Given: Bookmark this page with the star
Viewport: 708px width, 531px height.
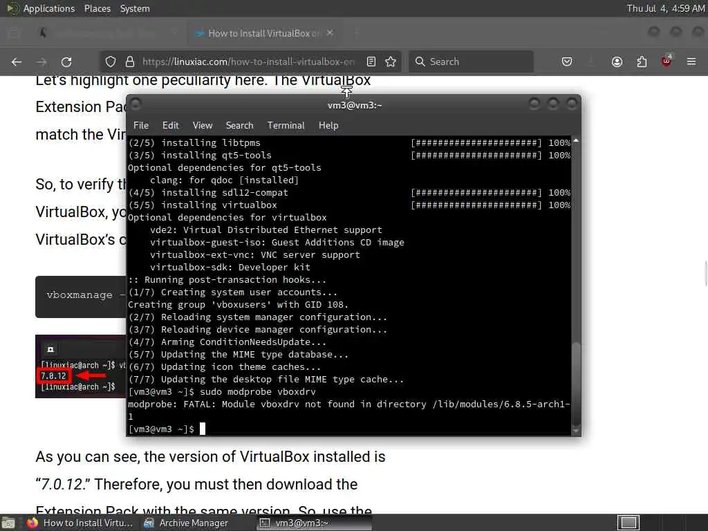Looking at the screenshot, I should tap(391, 62).
